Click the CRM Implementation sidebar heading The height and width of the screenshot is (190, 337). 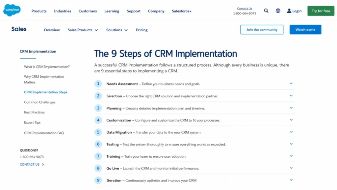tap(38, 51)
